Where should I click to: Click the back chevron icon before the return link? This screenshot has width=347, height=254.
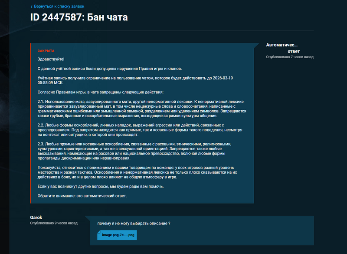click(31, 7)
